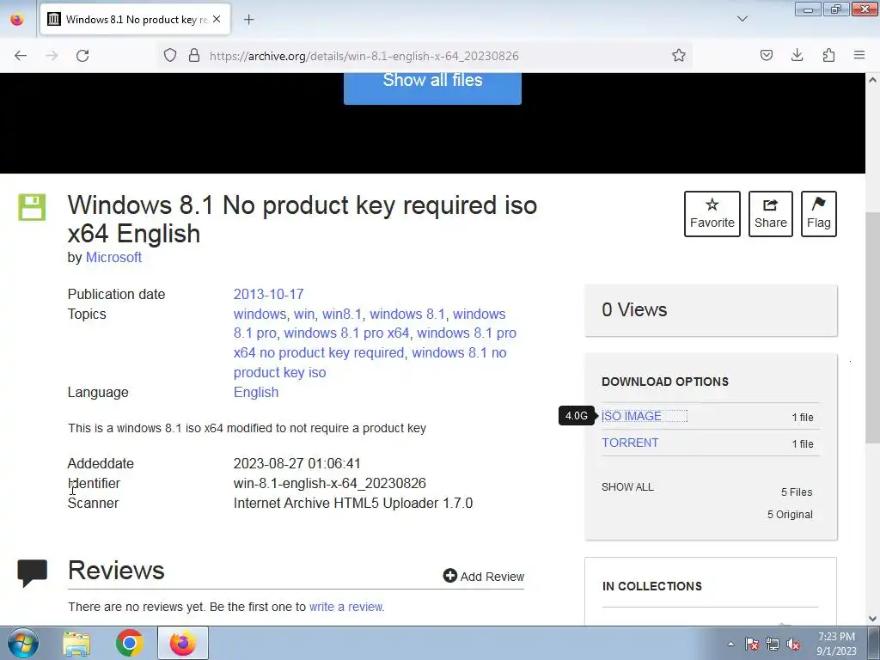Open the Pocket save icon
Viewport: 880px width, 660px height.
point(766,55)
